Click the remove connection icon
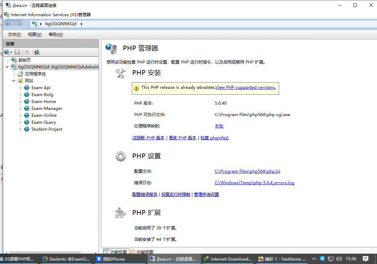This screenshot has width=377, height=264. click(x=37, y=52)
